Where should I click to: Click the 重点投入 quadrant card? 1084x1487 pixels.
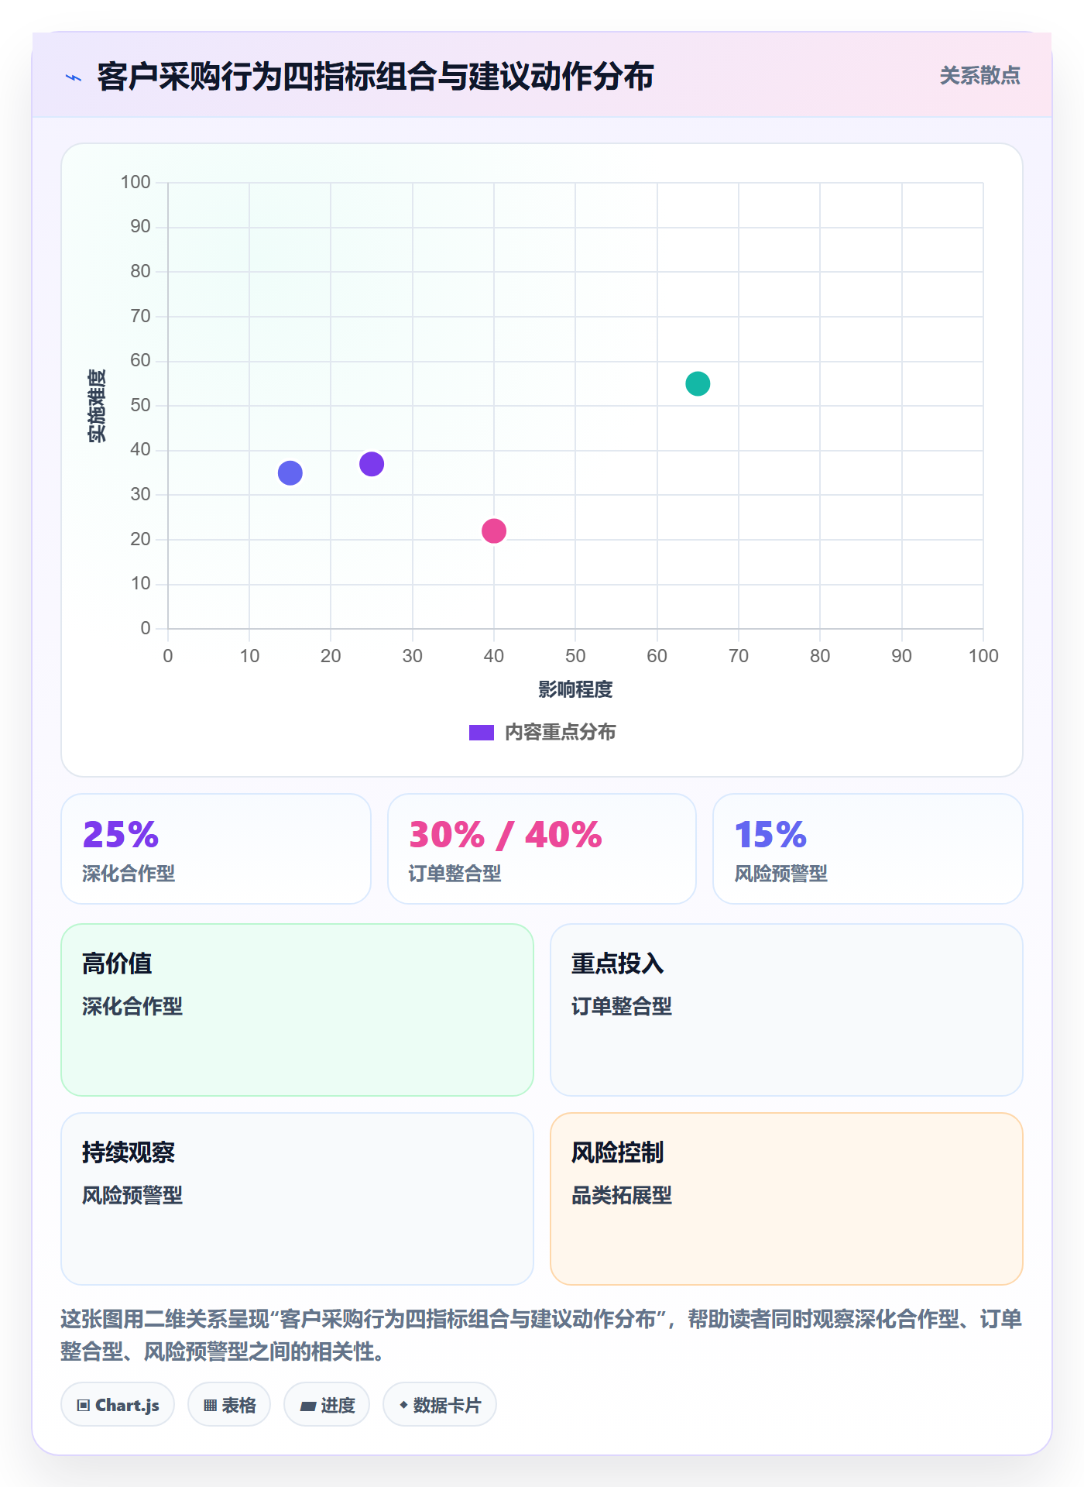[x=787, y=1009]
